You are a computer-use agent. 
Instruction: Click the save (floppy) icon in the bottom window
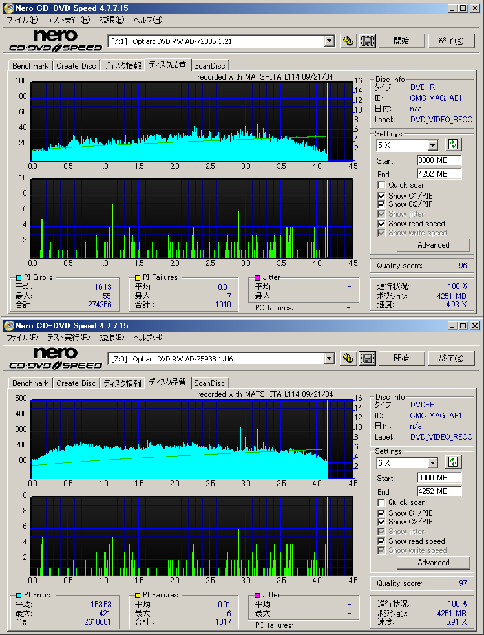tap(367, 358)
